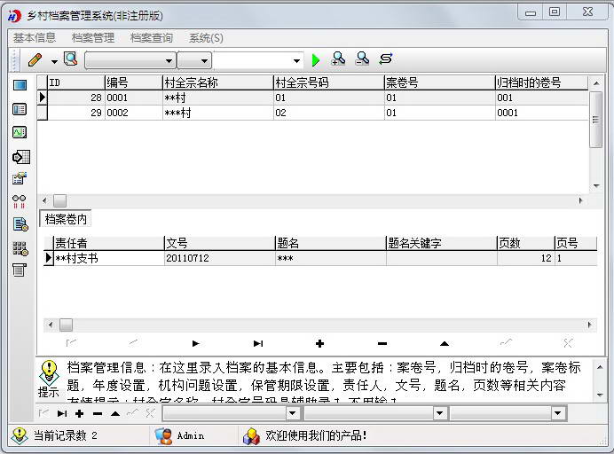Go to next record in sub-grid navigator
The width and height of the screenshot is (614, 454).
(196, 344)
